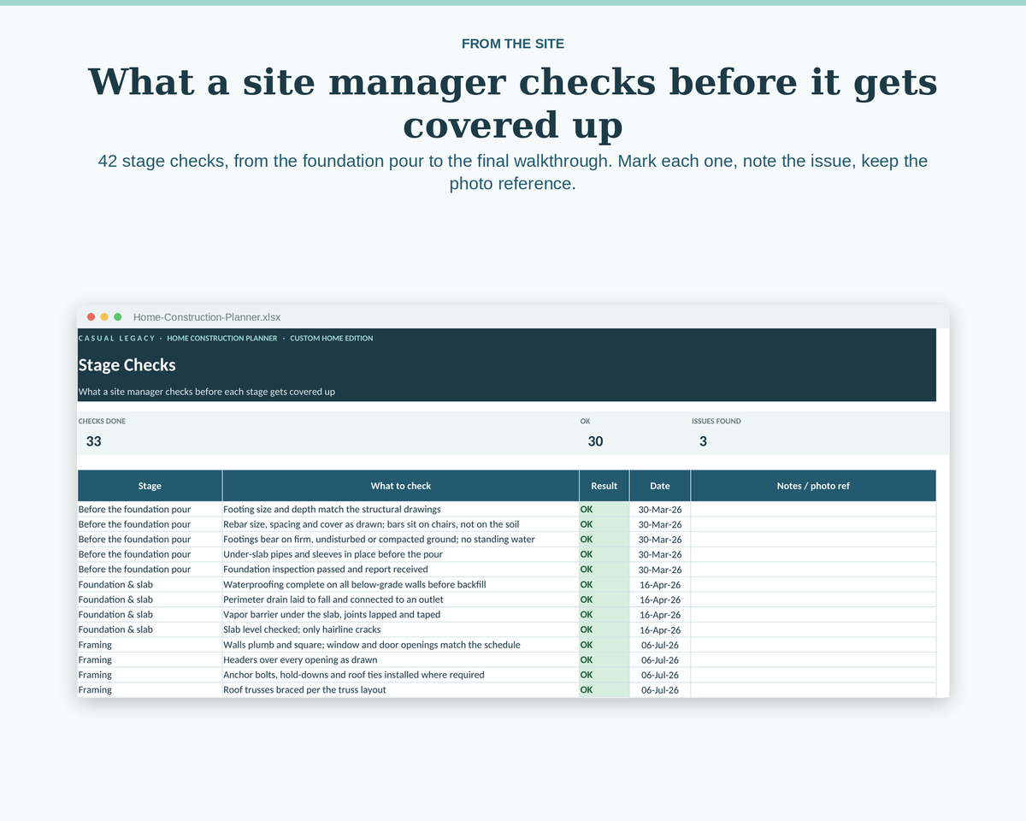
Task: Click the FROM THE SITE heading label
Action: pyautogui.click(x=513, y=44)
